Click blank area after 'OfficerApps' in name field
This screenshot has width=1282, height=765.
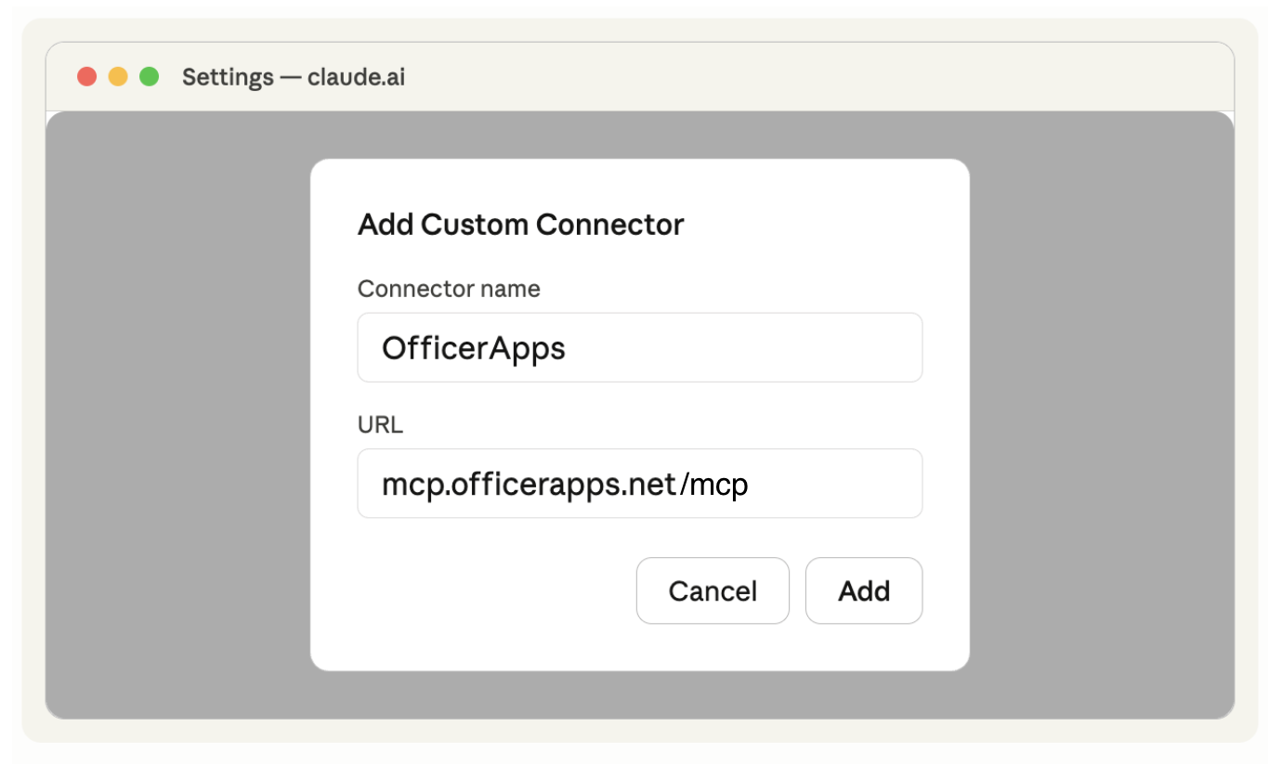743,347
